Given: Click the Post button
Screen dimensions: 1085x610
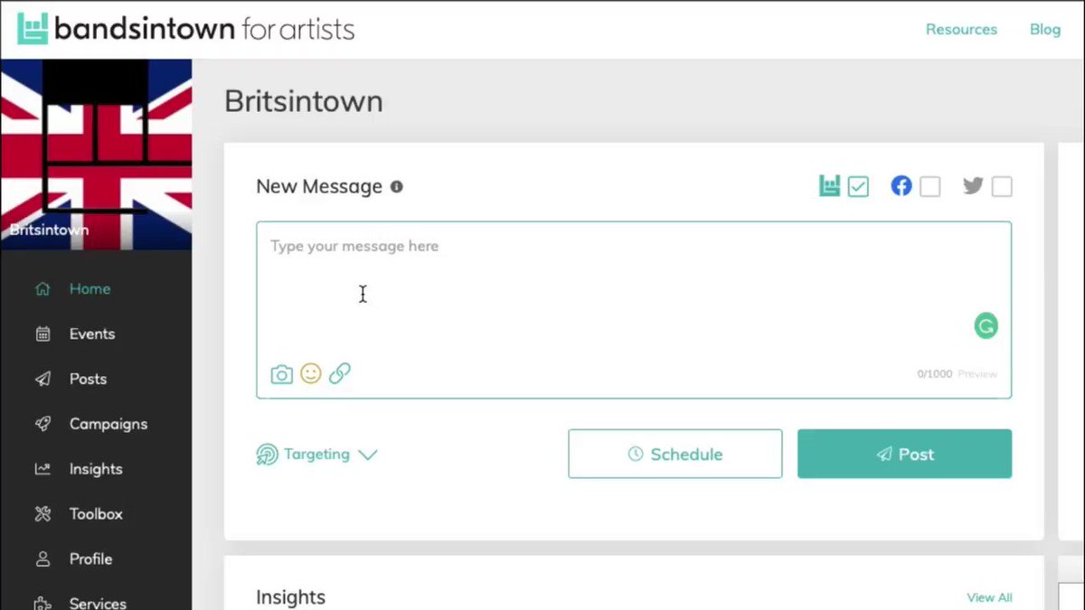Looking at the screenshot, I should click(x=904, y=454).
